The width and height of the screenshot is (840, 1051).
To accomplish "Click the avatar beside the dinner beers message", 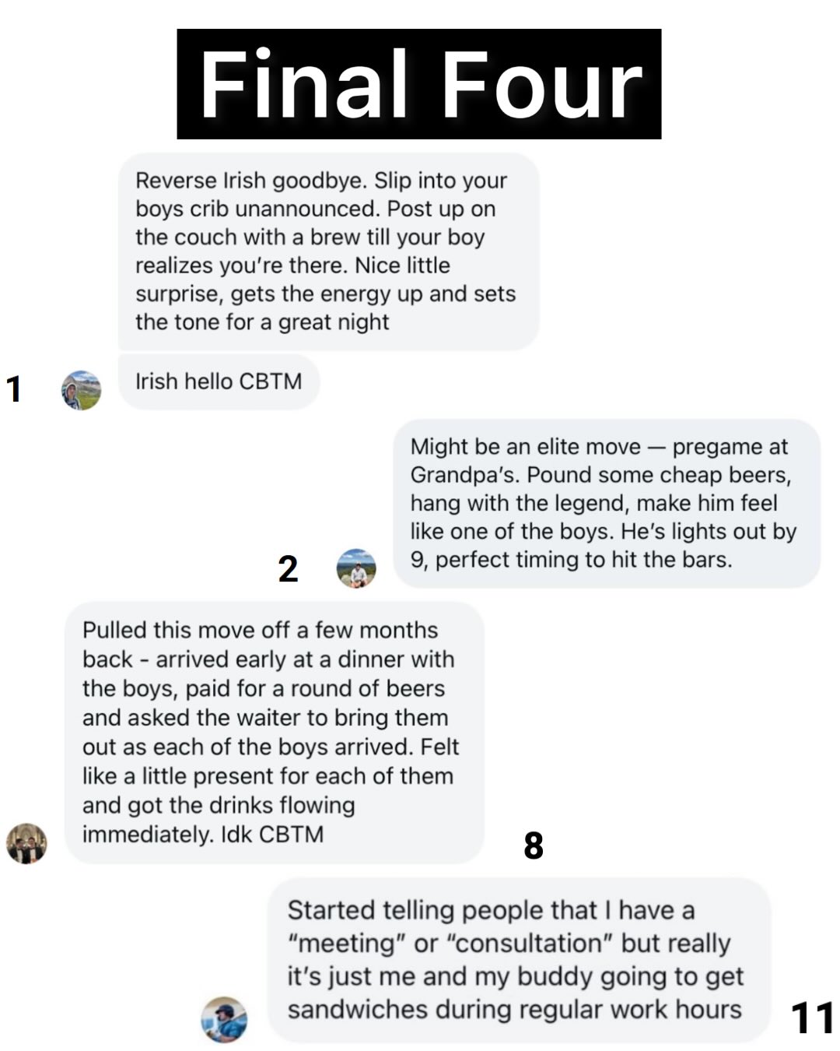I will coord(26,843).
